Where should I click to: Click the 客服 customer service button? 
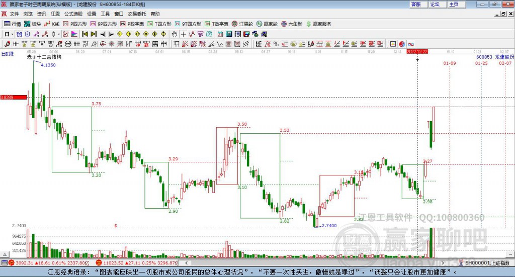pyautogui.click(x=416, y=4)
